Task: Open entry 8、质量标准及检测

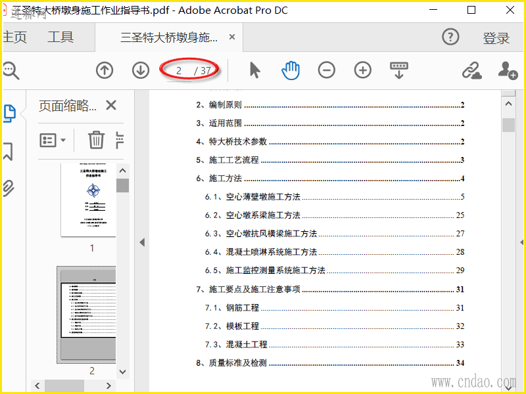Action: point(330,363)
